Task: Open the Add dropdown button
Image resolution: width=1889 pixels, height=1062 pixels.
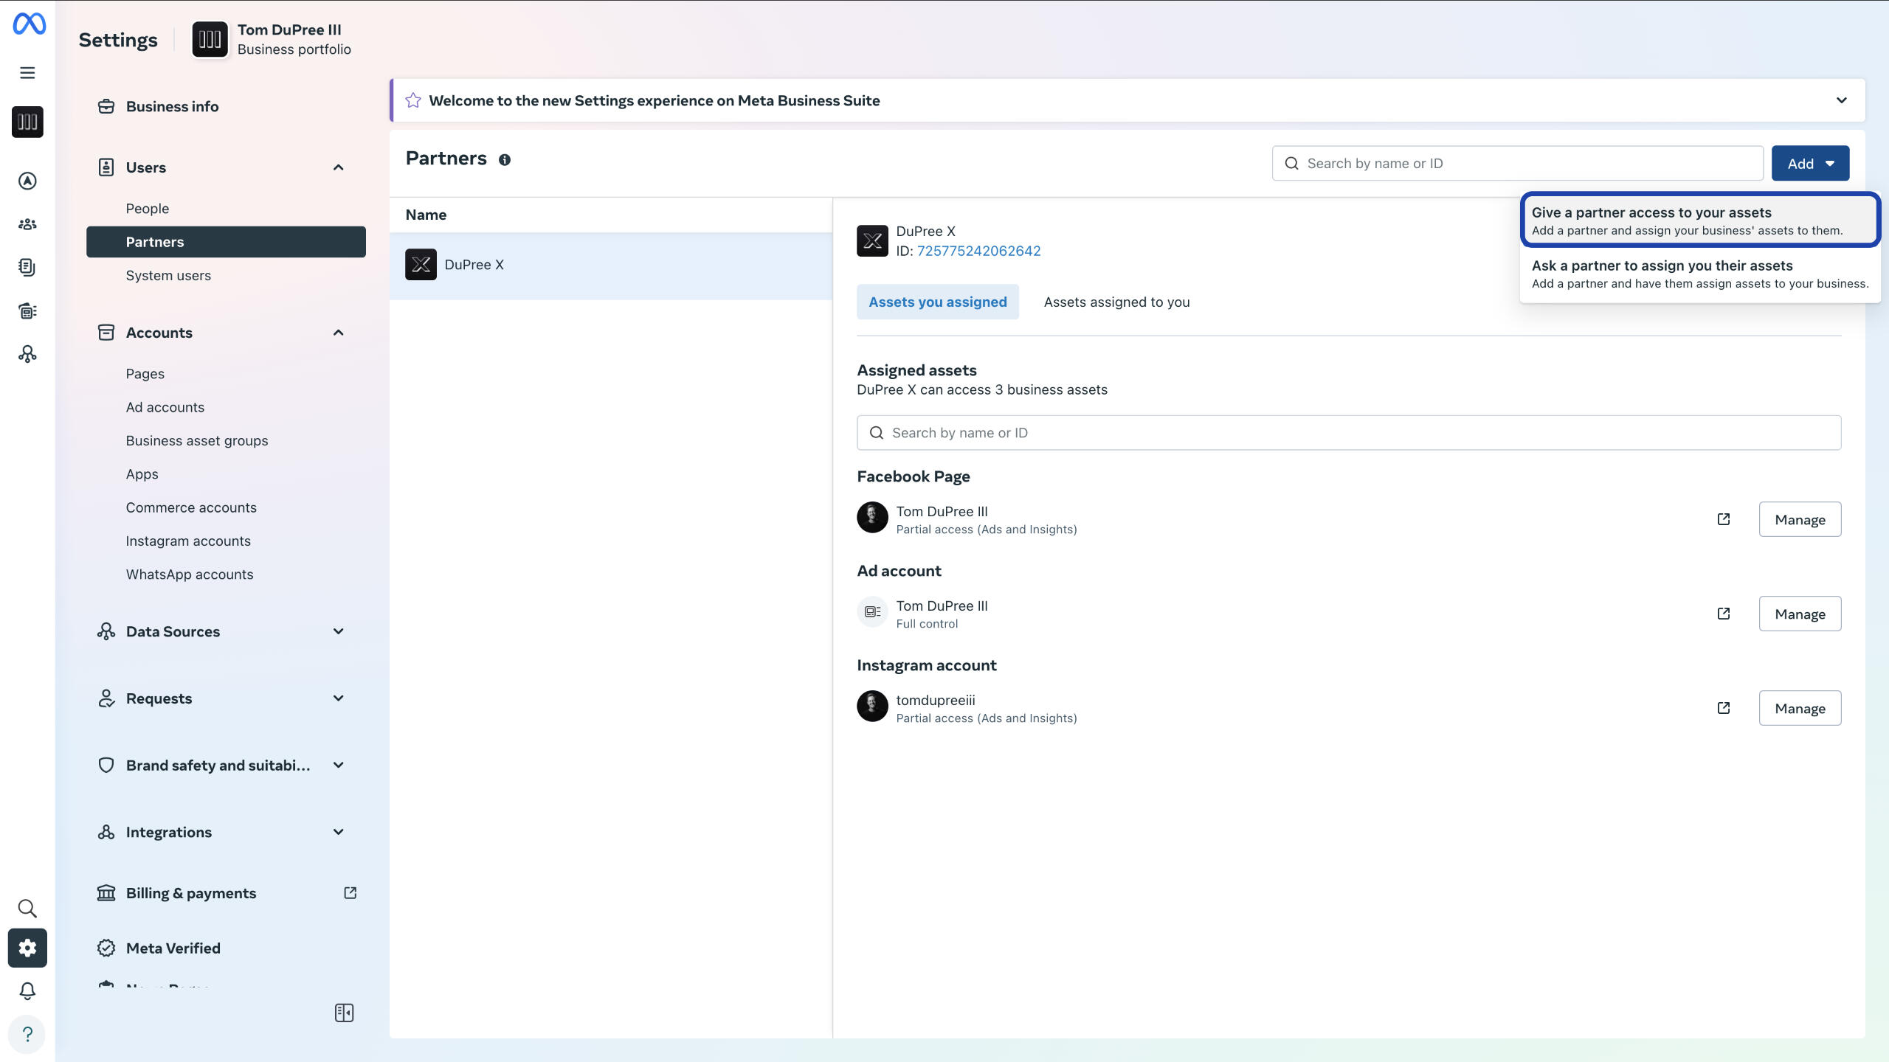Action: click(x=1810, y=164)
